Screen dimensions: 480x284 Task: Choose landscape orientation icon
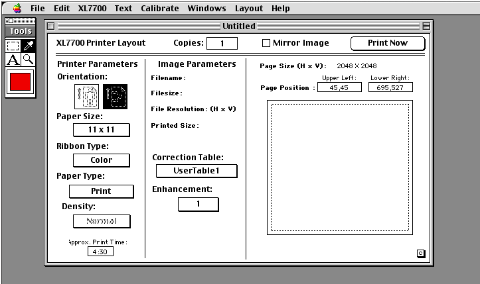[115, 97]
